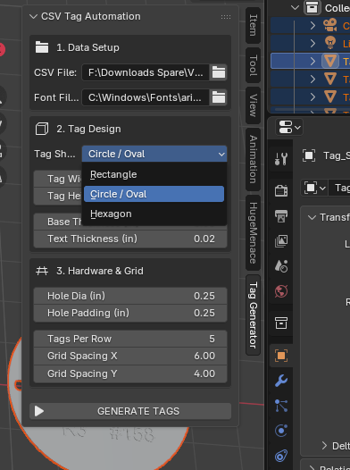Open the World properties globe icon
350x470 pixels.
[281, 291]
